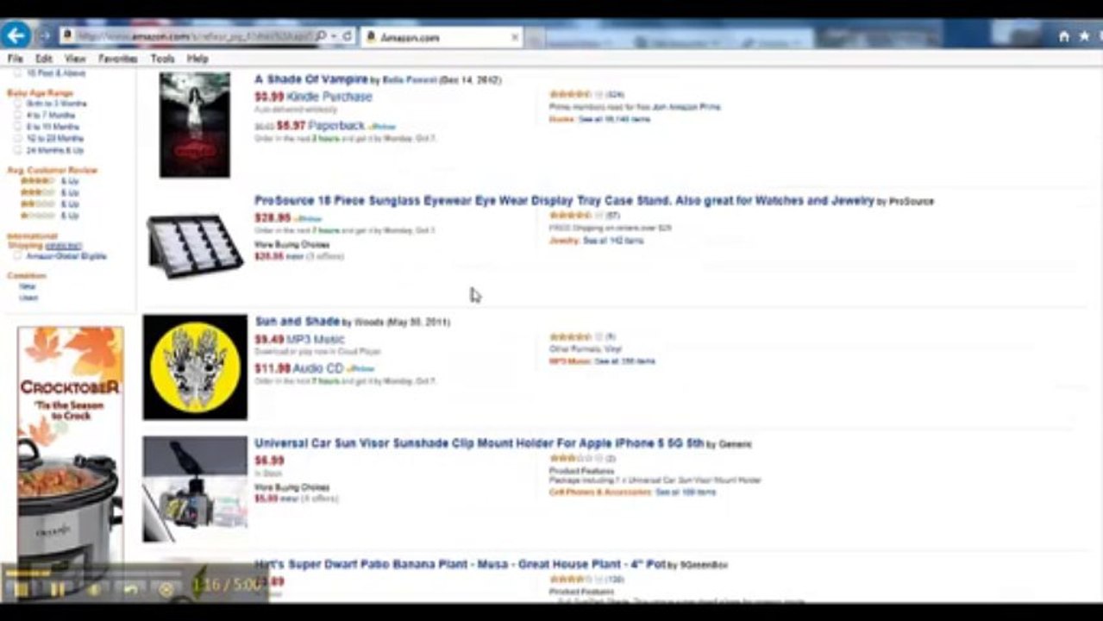Check the 12 to 23 Months box
This screenshot has width=1103, height=621.
click(18, 138)
